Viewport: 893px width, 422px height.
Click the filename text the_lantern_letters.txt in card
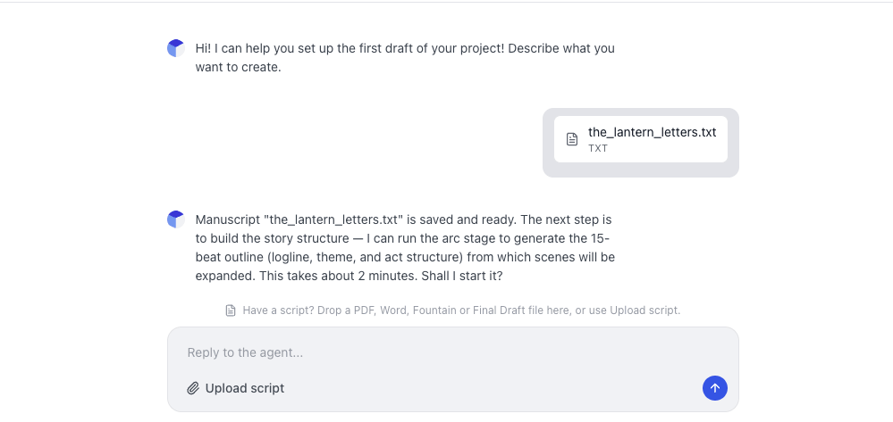point(652,133)
